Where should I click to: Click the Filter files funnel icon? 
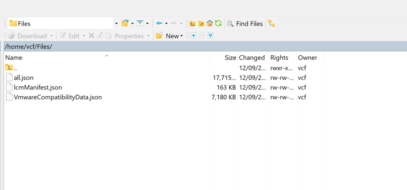tap(140, 23)
